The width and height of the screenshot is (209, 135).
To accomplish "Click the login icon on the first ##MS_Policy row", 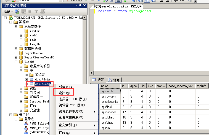I will (x=26, y=123).
